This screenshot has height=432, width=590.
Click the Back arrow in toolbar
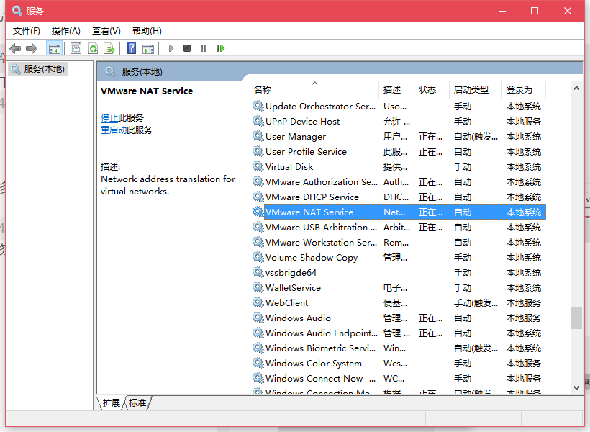click(x=15, y=48)
